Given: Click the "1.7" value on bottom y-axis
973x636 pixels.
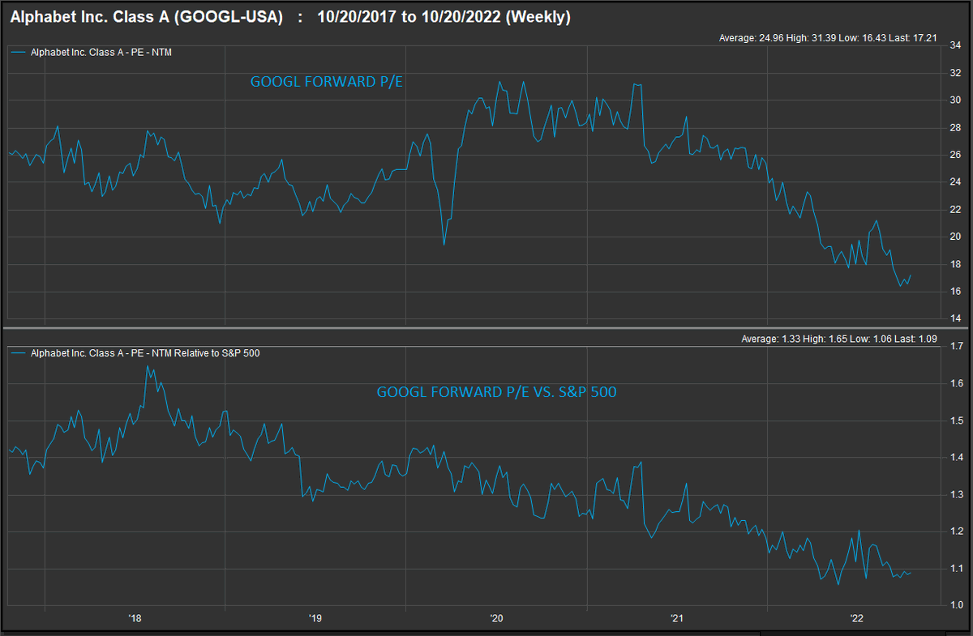Looking at the screenshot, I should (957, 347).
